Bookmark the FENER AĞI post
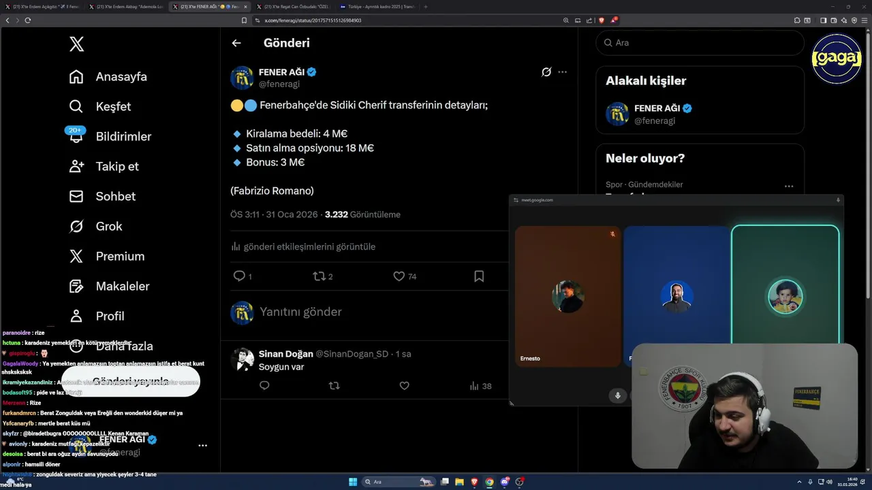This screenshot has height=490, width=872. click(479, 276)
